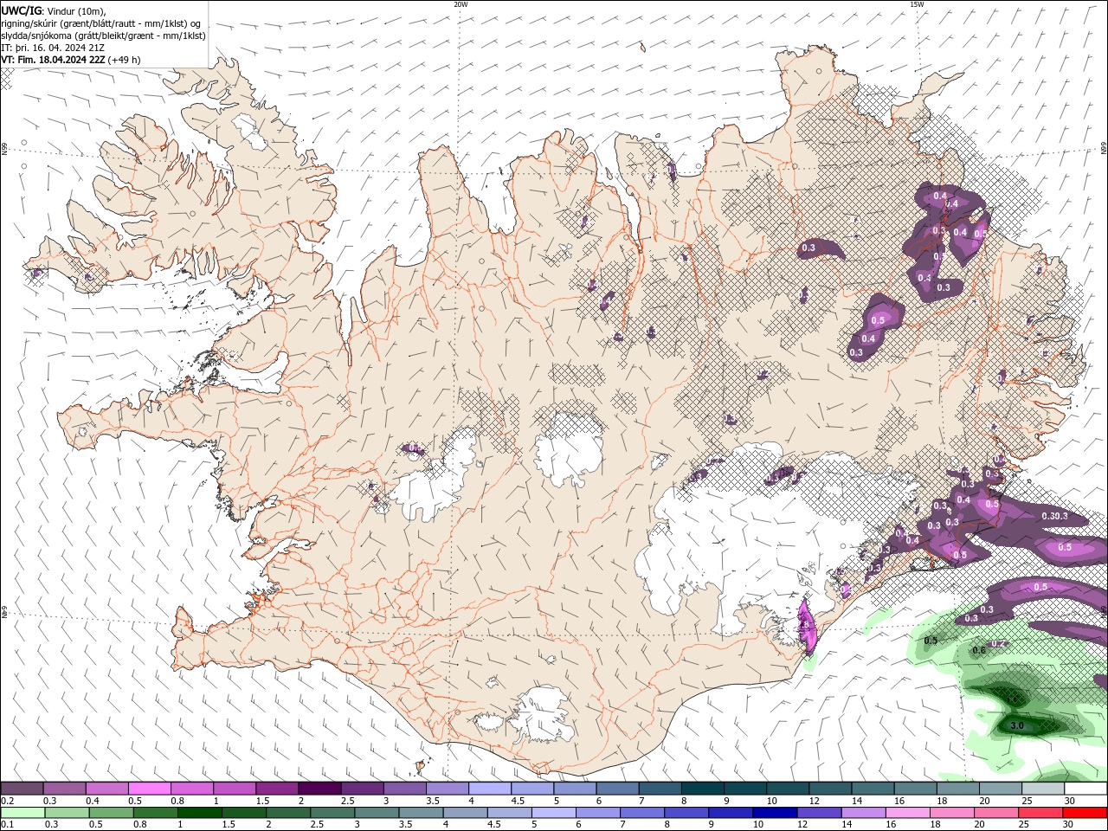
Task: Pick the light pink bottom-row swatch at 16
Action: pyautogui.click(x=907, y=813)
